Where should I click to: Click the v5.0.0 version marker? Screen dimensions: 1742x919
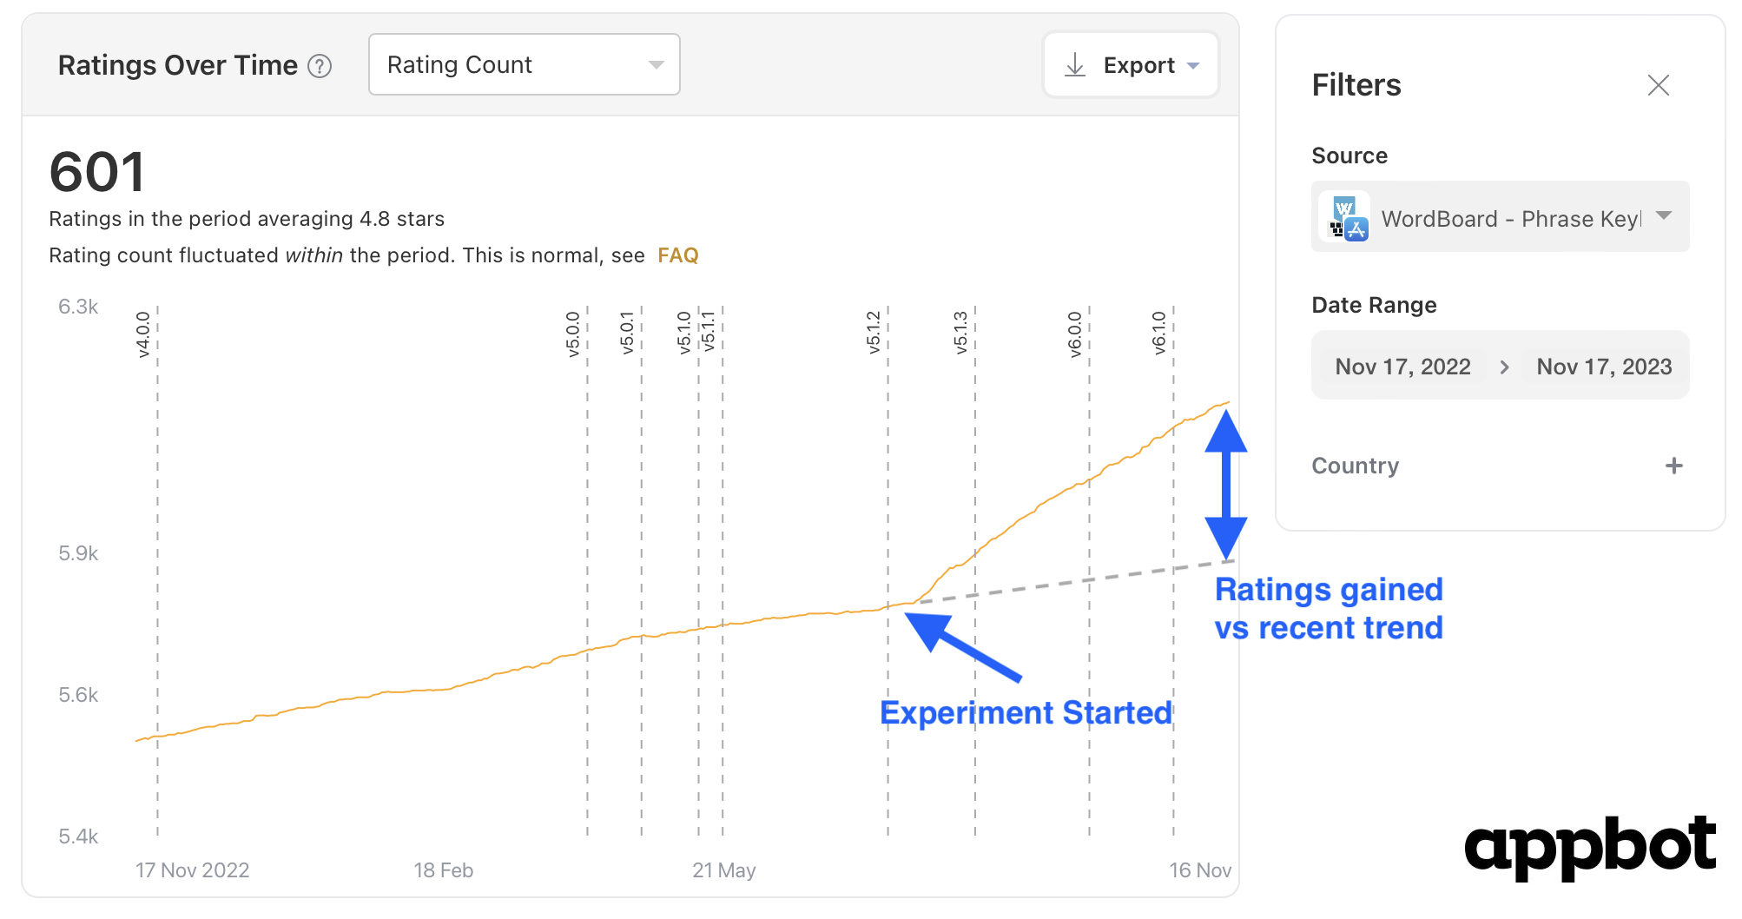coord(573,334)
